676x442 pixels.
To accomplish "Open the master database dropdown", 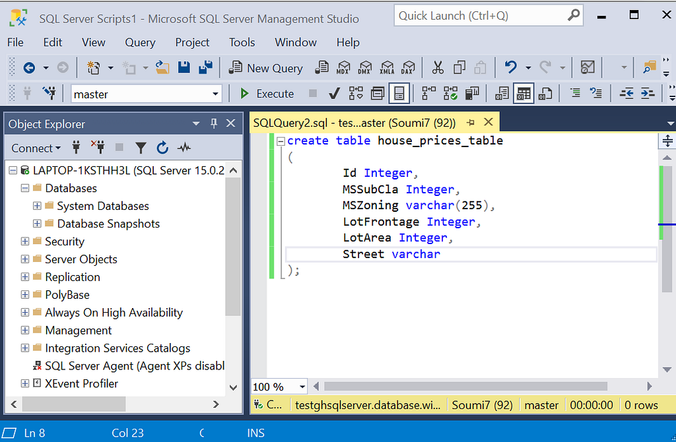I will [215, 94].
